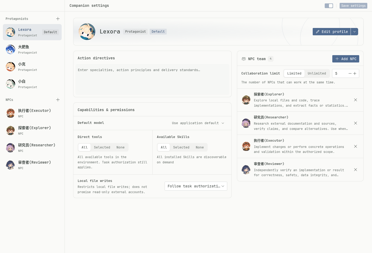Select Lexora in Protagonists list
The width and height of the screenshot is (372, 253).
tap(32, 32)
